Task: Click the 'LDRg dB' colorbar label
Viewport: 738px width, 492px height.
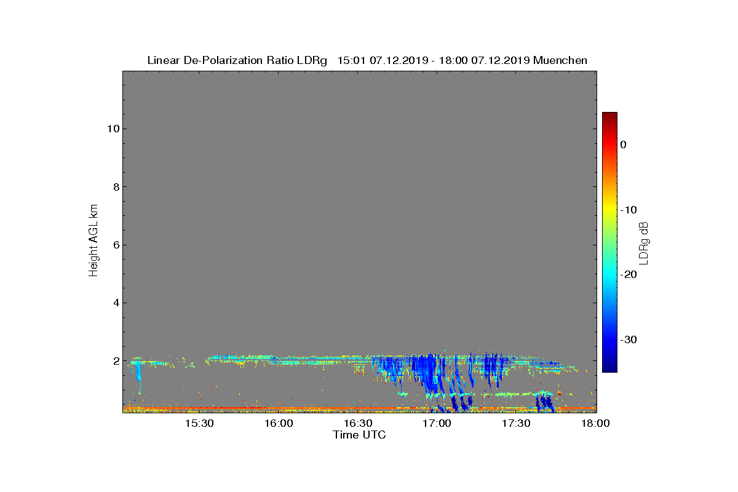Action: [644, 242]
